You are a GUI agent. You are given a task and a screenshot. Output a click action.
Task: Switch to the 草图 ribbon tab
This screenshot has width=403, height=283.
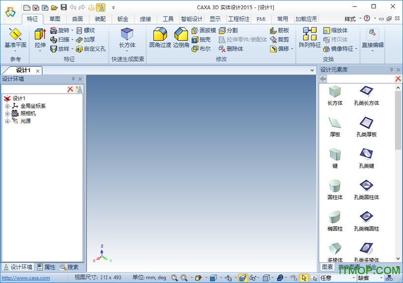(55, 19)
